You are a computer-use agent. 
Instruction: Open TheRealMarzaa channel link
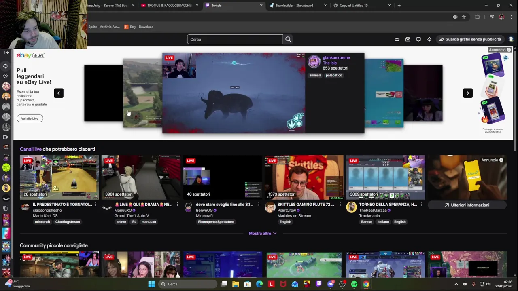pyautogui.click(x=373, y=210)
